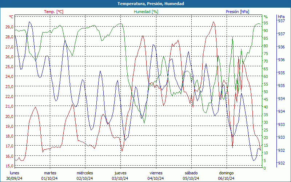291x182 pixels.
Task: Click the day label "sábado"
Action: coord(191,173)
